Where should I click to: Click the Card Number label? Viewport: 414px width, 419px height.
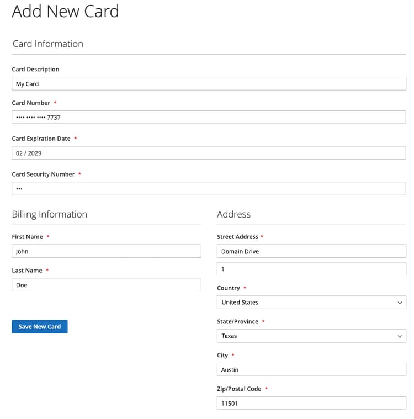pos(31,103)
